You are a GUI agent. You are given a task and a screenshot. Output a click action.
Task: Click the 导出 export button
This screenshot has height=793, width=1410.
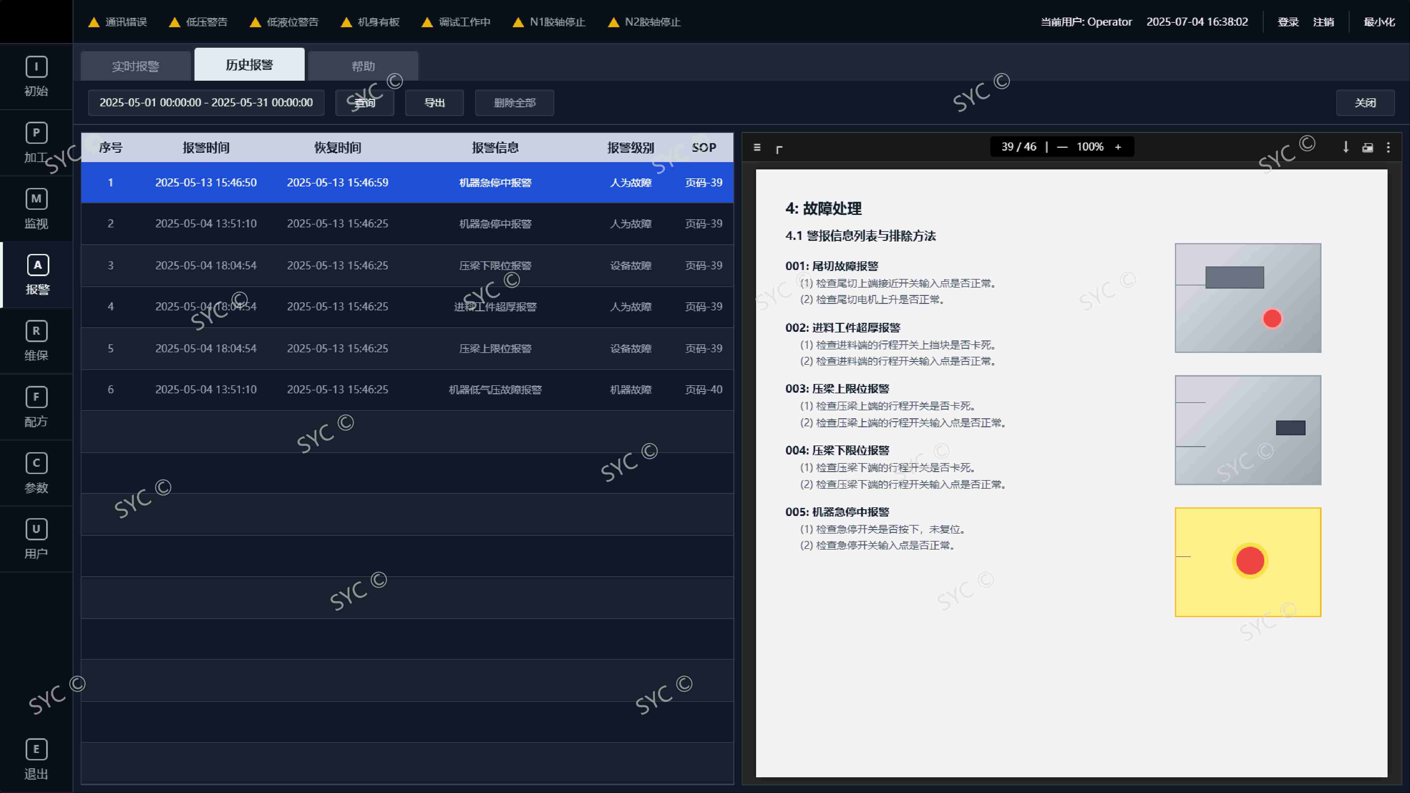pos(435,103)
